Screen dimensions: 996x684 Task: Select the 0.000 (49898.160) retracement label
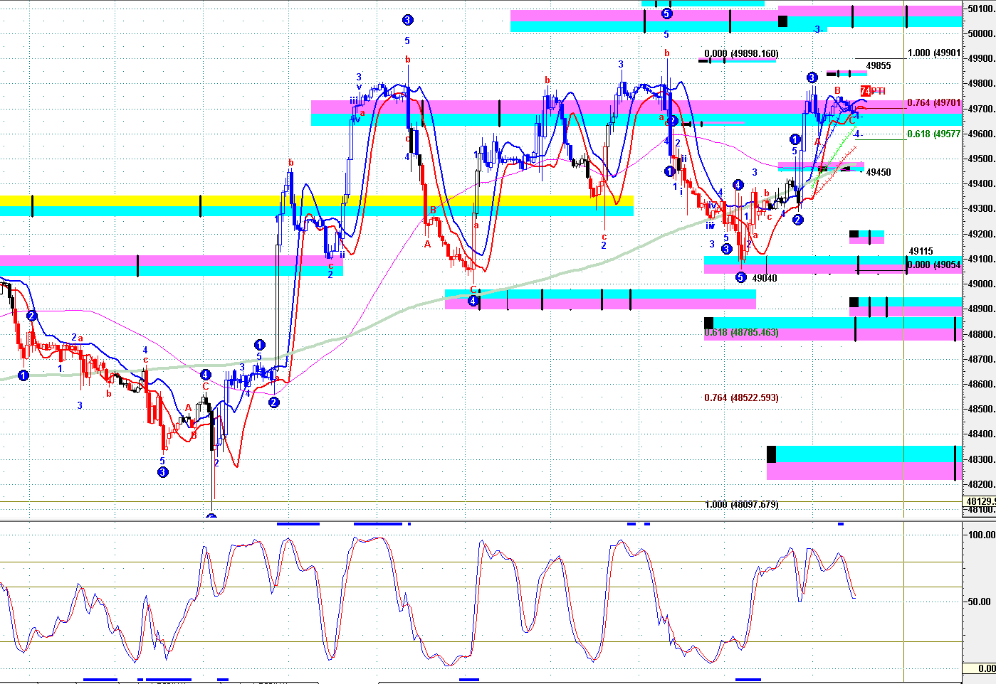(x=741, y=54)
